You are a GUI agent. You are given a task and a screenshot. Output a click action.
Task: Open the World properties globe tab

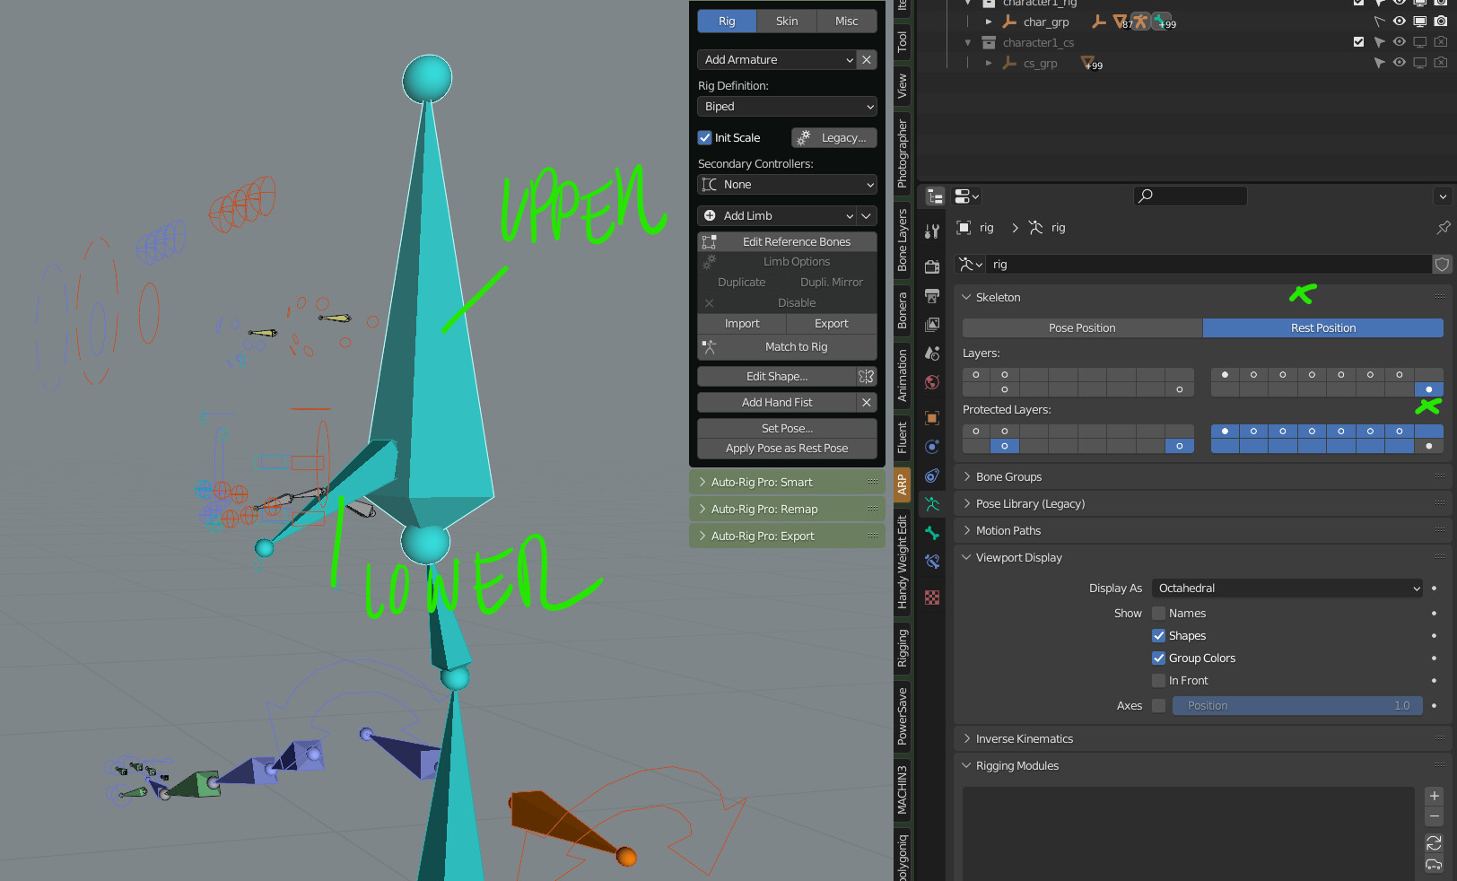[x=932, y=382]
